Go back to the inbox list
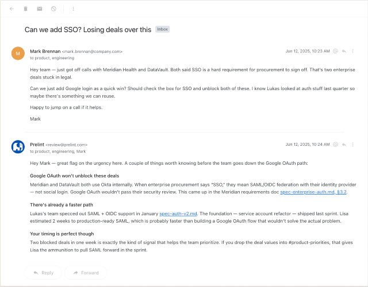This screenshot has width=368, height=287. (x=12, y=9)
